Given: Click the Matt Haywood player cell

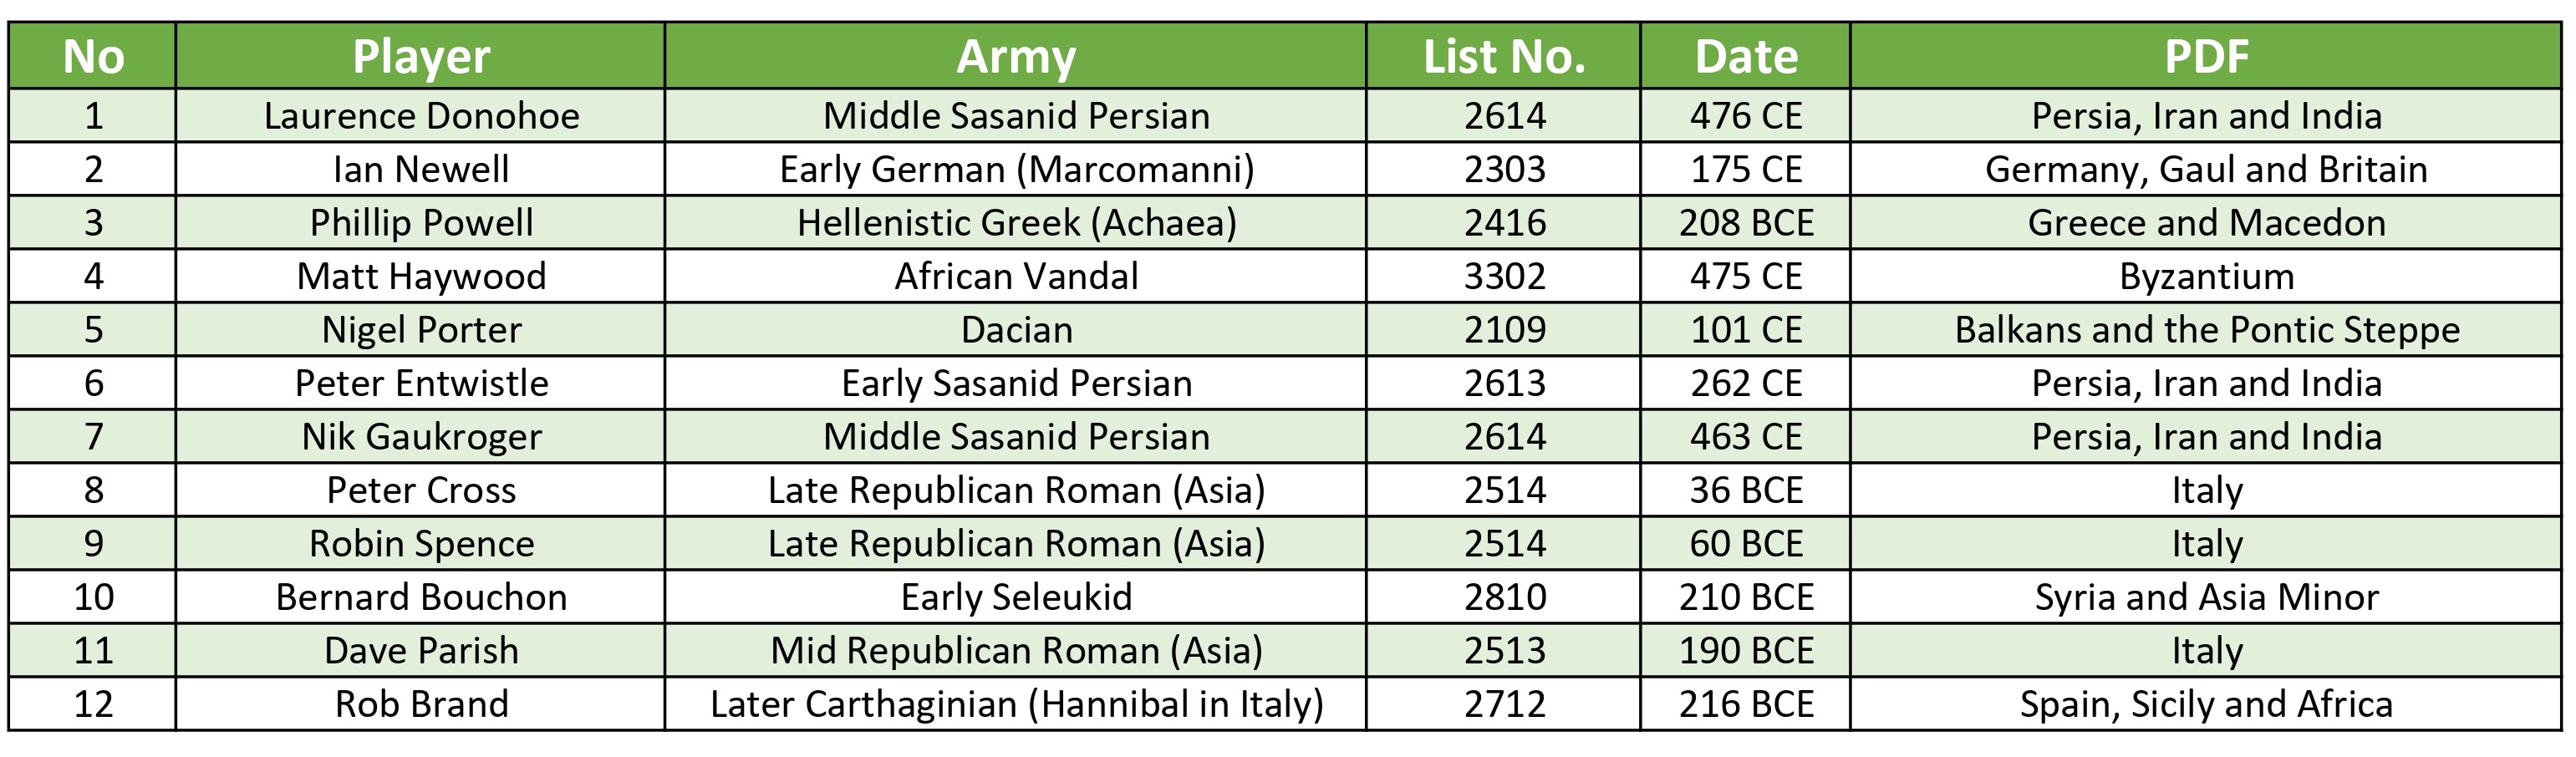Looking at the screenshot, I should 421,277.
